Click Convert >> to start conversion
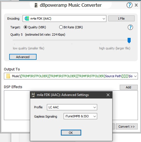This screenshot has width=141, height=142. pyautogui.click(x=126, y=127)
